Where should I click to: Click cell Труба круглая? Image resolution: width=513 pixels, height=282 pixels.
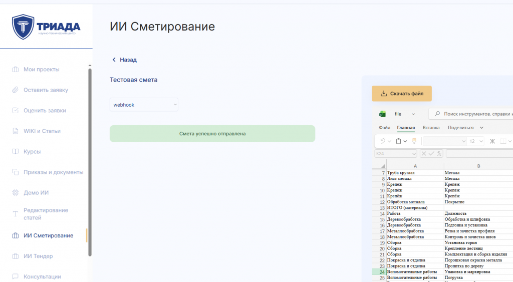pos(415,172)
